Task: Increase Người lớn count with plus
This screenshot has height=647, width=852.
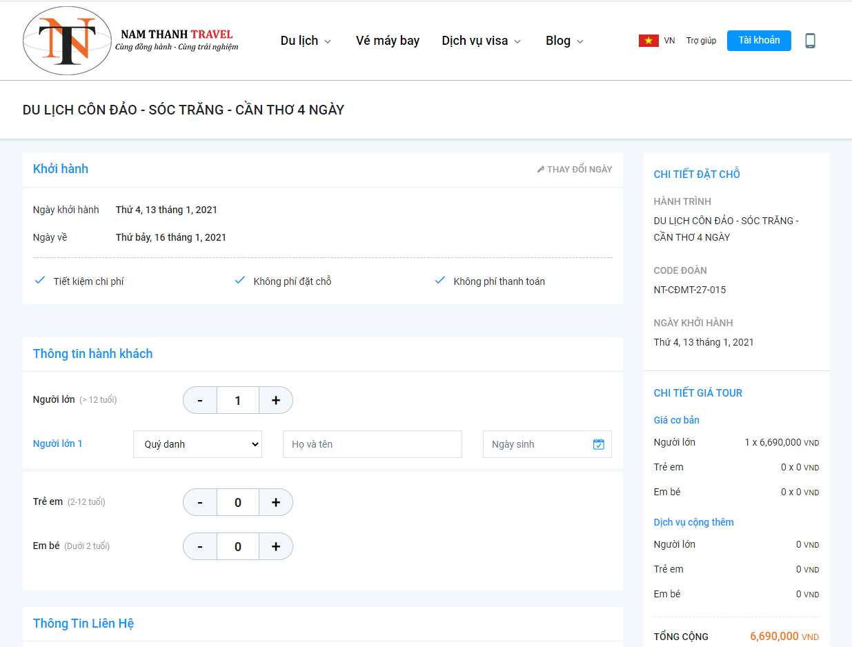Action: coord(276,400)
